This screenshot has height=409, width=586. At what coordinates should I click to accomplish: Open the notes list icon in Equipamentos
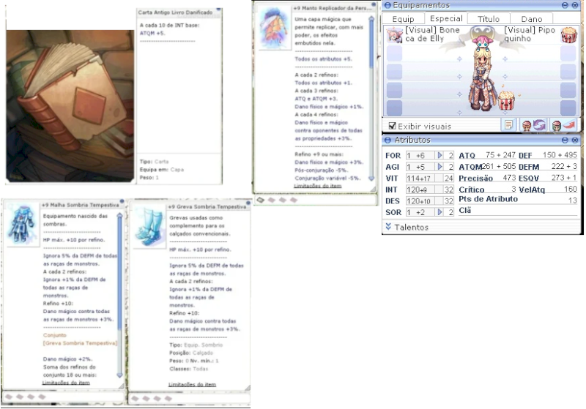click(508, 125)
